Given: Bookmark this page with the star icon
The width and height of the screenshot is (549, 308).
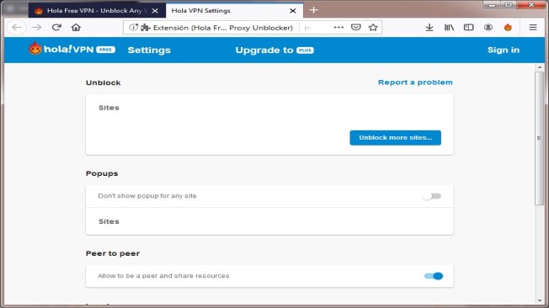Looking at the screenshot, I should 373,27.
